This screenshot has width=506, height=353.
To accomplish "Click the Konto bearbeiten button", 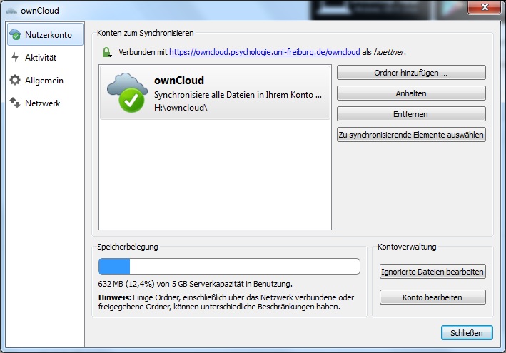I will coord(432,297).
